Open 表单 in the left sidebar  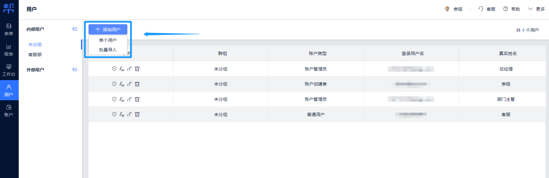(9, 30)
